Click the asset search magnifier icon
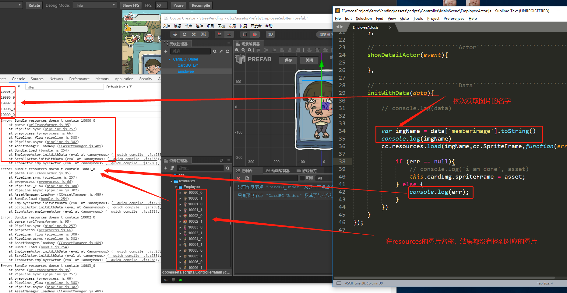567x293 pixels. pyautogui.click(x=227, y=168)
